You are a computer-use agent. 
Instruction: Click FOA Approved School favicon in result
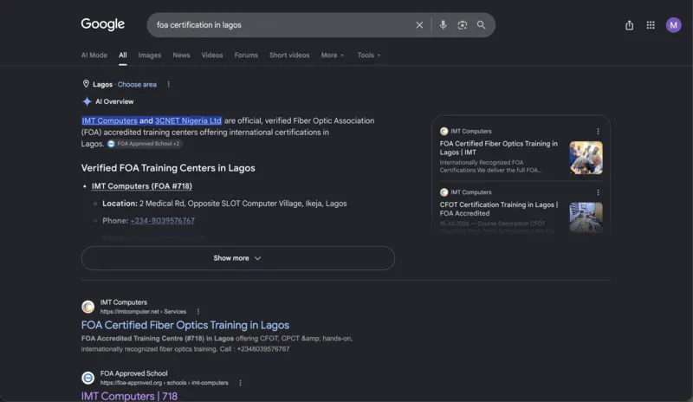88,378
